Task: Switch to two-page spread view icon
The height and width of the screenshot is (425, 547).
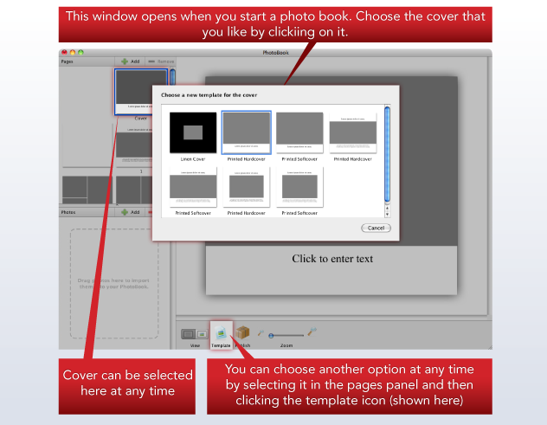Action: point(201,333)
